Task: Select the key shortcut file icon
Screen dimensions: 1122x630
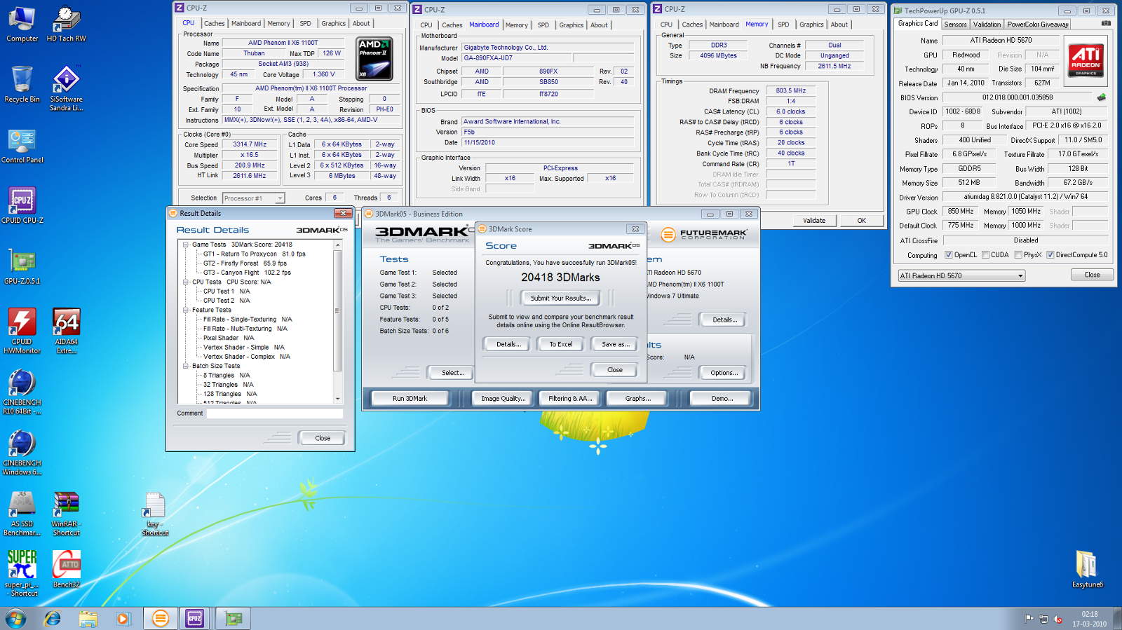Action: 154,514
